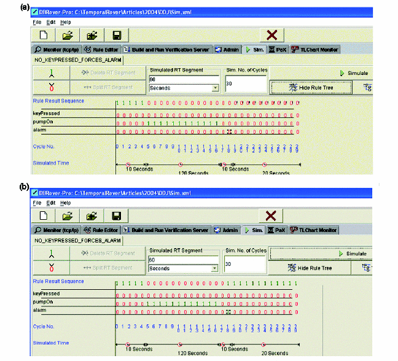Open the File menu in window (a)
The height and width of the screenshot is (361, 398).
(x=36, y=22)
